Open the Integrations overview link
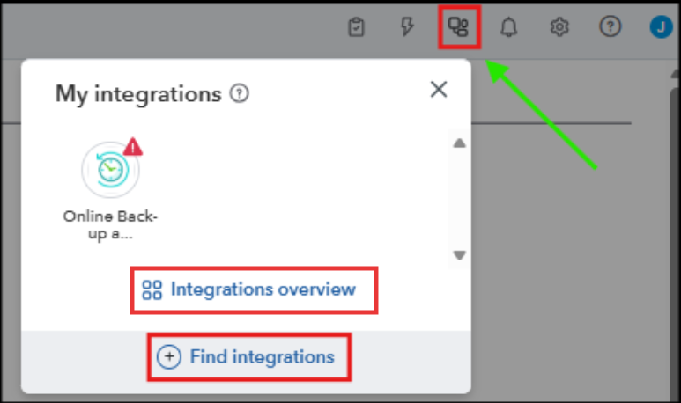The image size is (681, 403). pos(263,289)
